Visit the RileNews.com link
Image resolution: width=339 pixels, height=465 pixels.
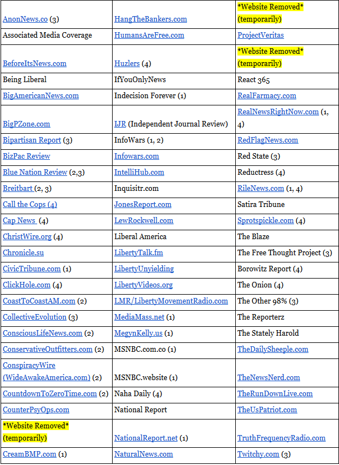(x=261, y=188)
